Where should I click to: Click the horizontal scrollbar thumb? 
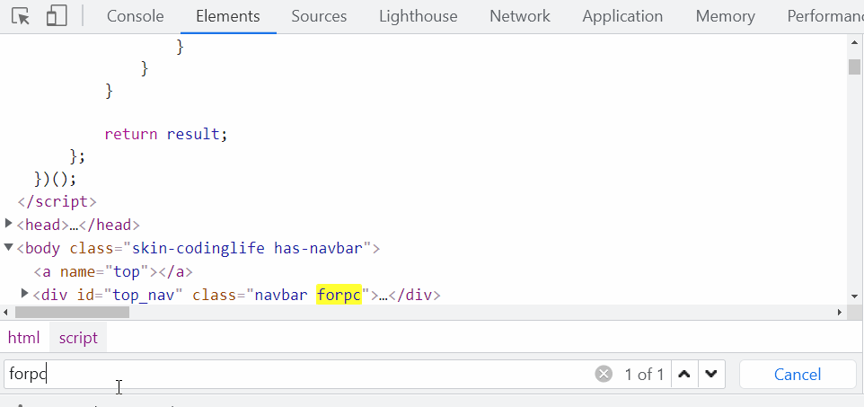[x=72, y=312]
